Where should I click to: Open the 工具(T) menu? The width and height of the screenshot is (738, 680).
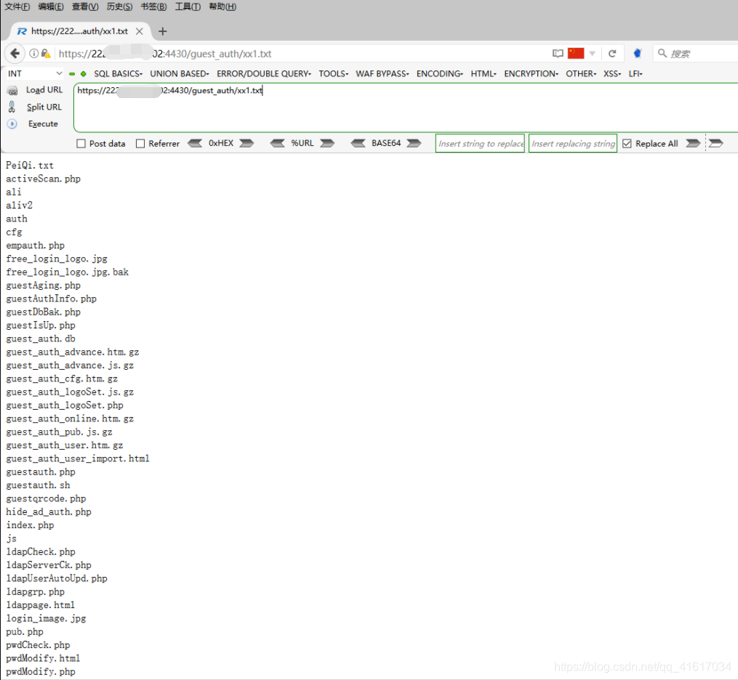point(188,7)
